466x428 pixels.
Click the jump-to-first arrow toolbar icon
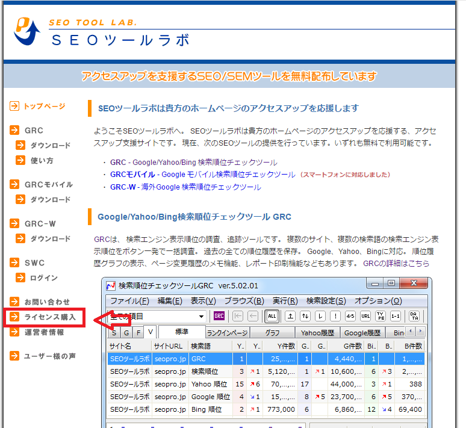click(x=237, y=316)
